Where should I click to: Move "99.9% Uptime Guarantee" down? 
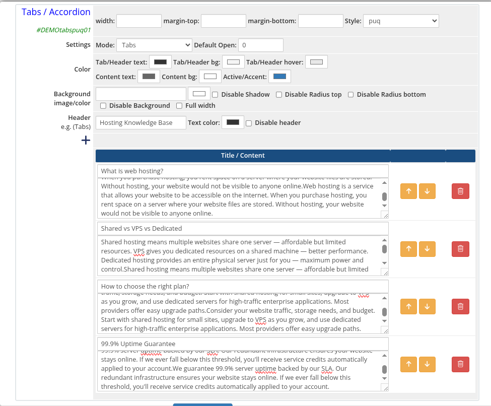coord(427,364)
